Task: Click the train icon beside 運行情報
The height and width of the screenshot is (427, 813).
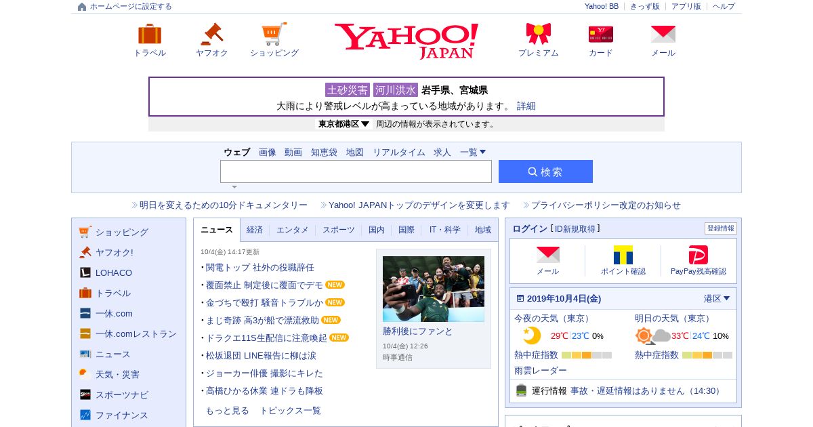Action: [521, 390]
